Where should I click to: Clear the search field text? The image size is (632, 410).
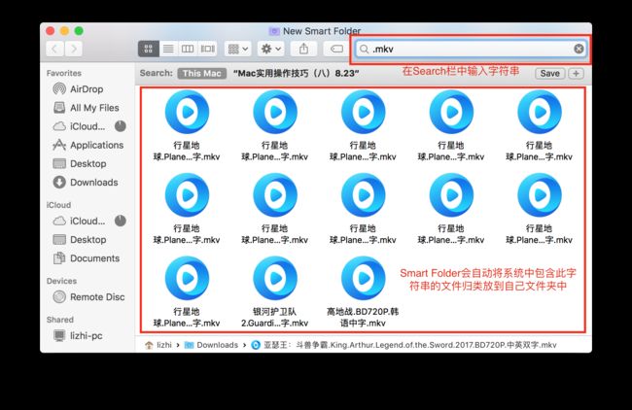pos(579,50)
